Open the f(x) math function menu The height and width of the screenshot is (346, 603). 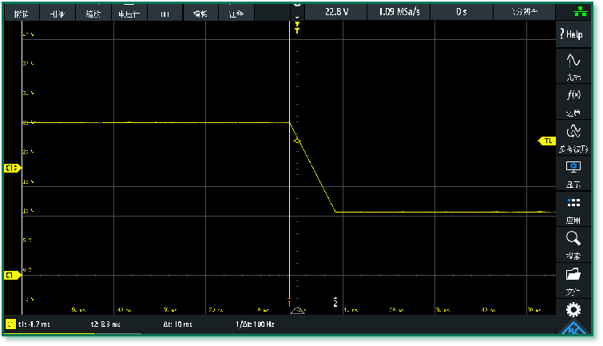pos(573,100)
